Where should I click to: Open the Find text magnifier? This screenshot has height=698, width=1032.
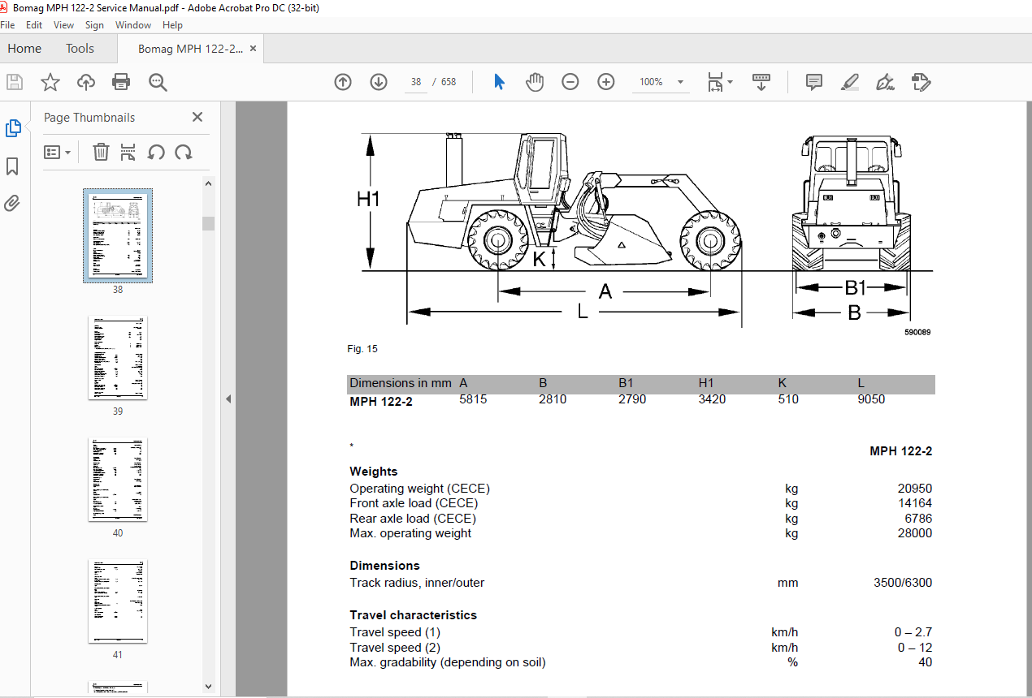(158, 82)
